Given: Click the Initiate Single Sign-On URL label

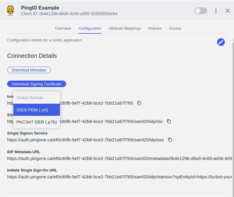Looking at the screenshot, I should pyautogui.click(x=32, y=170).
